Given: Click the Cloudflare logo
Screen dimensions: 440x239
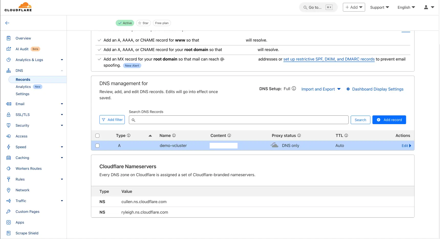Looking at the screenshot, I should coord(18,7).
